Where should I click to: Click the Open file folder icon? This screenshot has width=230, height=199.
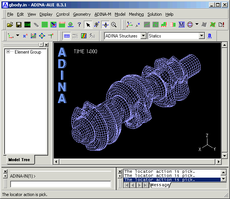10,25
